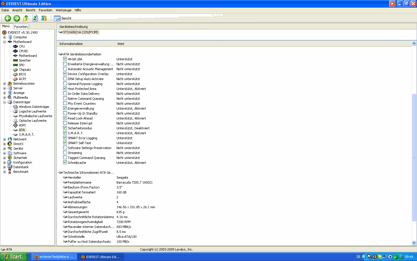Switch to the Favoriten tab

(21, 27)
